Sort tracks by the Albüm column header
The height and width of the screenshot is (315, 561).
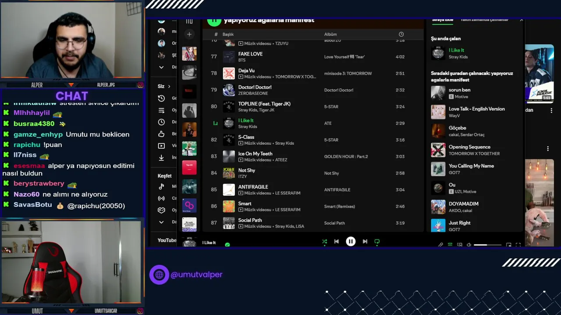click(330, 34)
